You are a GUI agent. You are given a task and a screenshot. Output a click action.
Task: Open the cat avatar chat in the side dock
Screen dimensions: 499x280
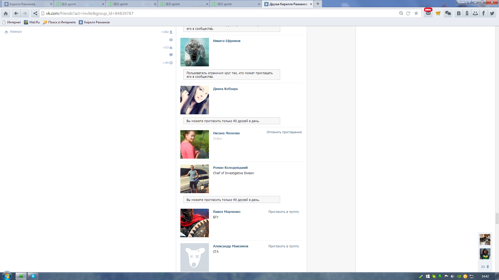(485, 240)
